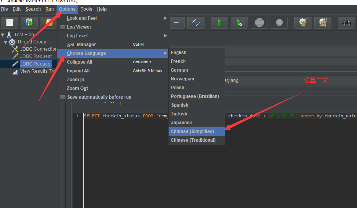Open Search with binoculars icon
Screen dimensions: 357x208
coord(347,22)
